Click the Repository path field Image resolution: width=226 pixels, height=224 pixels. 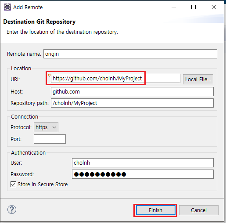132,103
